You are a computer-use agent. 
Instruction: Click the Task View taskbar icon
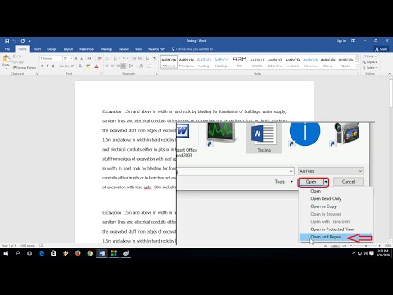tap(29, 253)
